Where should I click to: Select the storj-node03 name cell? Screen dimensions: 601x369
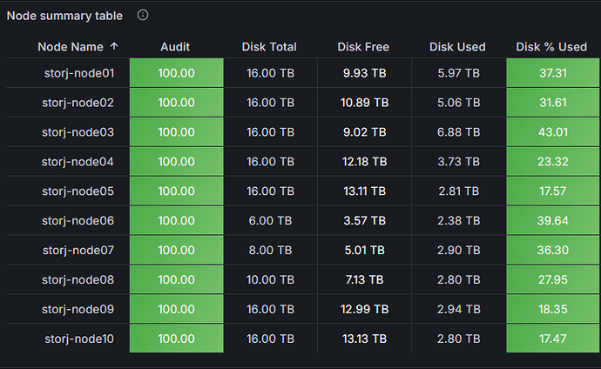pos(68,132)
